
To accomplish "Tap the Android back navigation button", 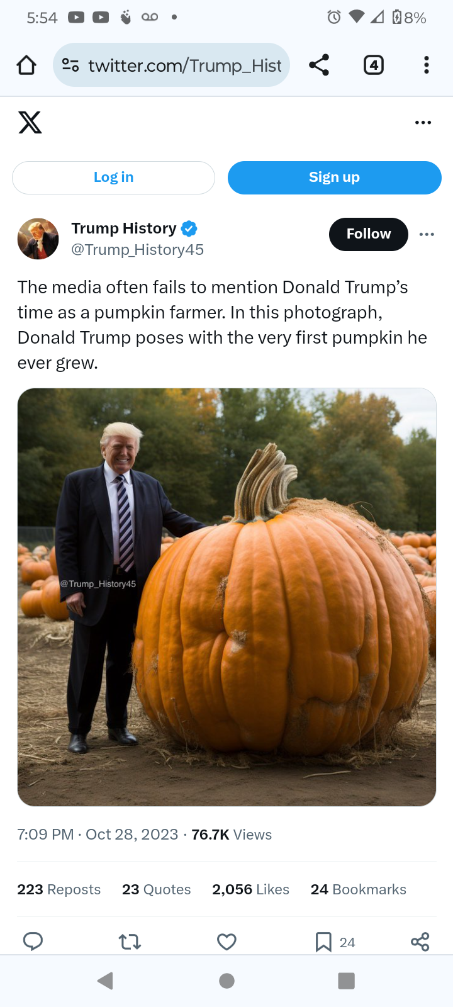I will [106, 981].
